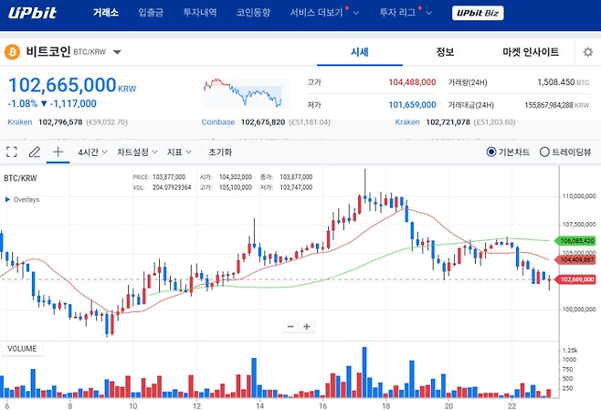Screen dimensions: 601x410
Task: Switch to the 시세 tab
Action: (x=360, y=52)
